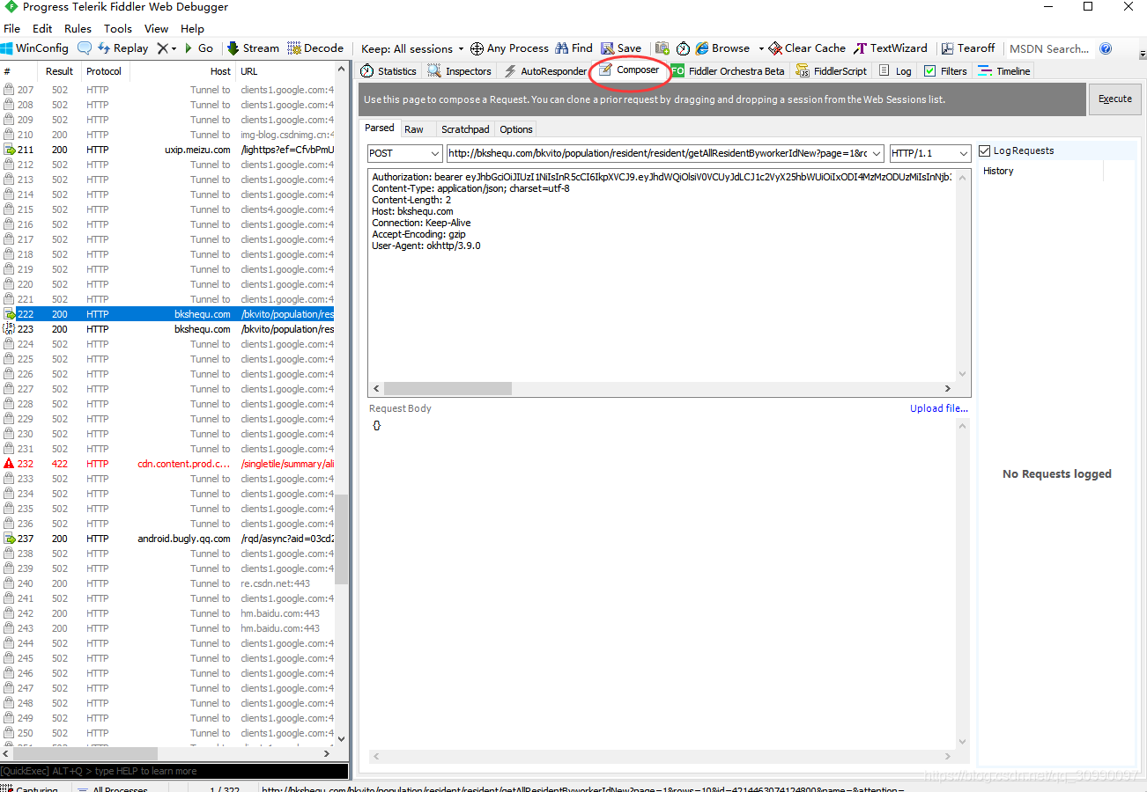Screen dimensions: 1147x792
Task: Open Find sessions binoculars tool
Action: (x=573, y=48)
